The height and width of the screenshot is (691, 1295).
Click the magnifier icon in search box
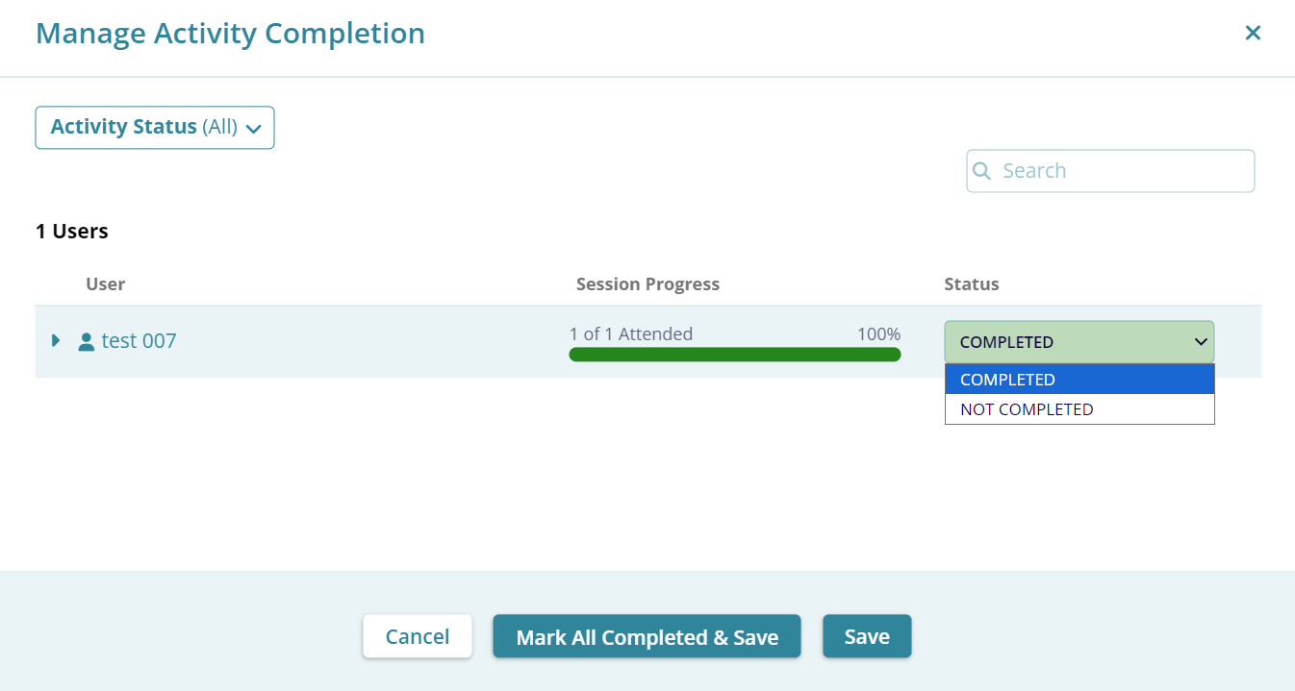(x=982, y=171)
